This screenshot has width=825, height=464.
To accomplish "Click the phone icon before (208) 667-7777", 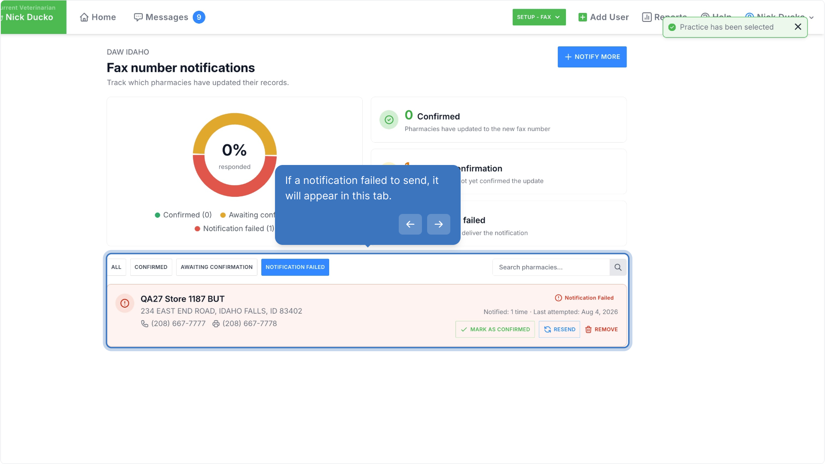I will tap(145, 324).
